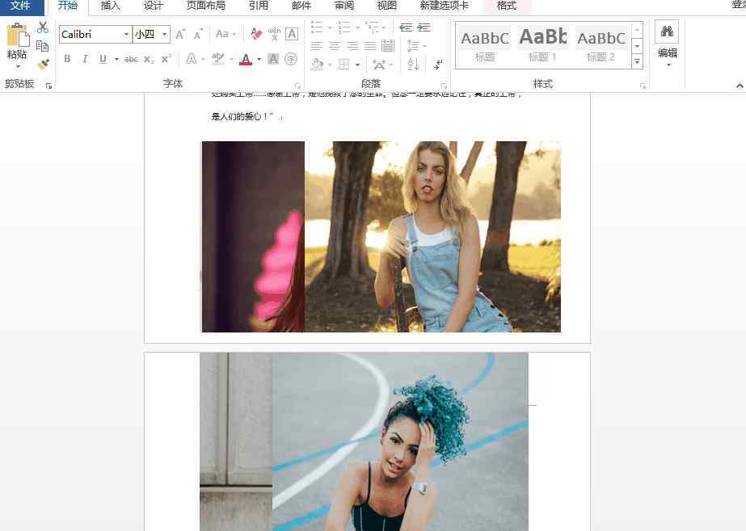Open the font size dropdown showing 小四
This screenshot has height=531, width=746.
(x=164, y=34)
